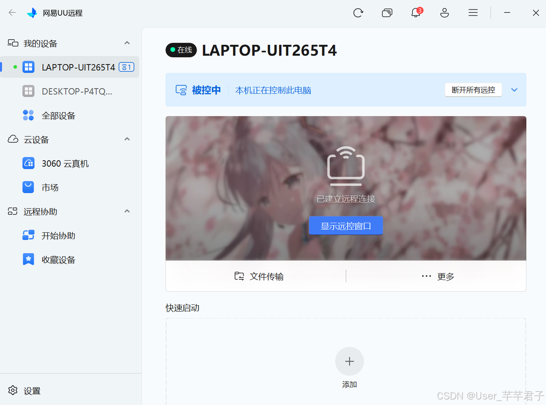Click 更多 options button
The width and height of the screenshot is (546, 405).
pyautogui.click(x=438, y=276)
